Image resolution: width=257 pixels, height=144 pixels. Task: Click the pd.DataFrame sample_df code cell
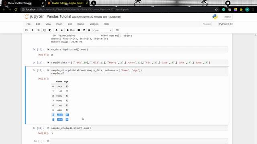(139, 72)
